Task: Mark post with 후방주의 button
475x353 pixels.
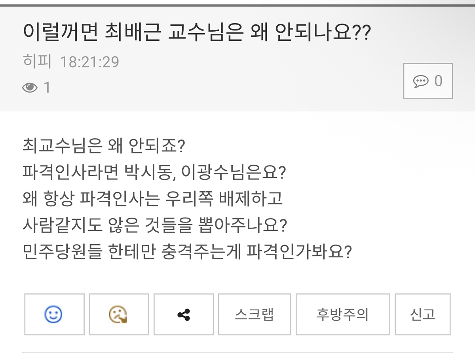Action: (x=342, y=315)
